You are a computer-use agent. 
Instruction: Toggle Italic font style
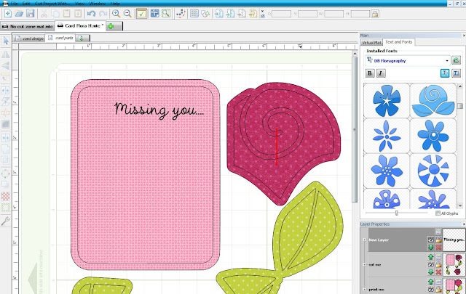point(381,73)
